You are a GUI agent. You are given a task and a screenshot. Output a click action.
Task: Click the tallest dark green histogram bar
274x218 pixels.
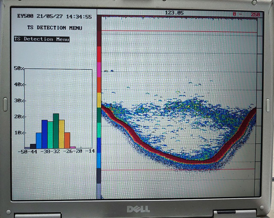[56, 131]
